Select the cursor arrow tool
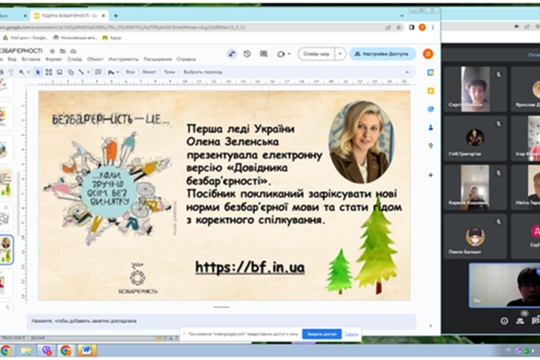Image resolution: width=540 pixels, height=360 pixels. (x=38, y=72)
